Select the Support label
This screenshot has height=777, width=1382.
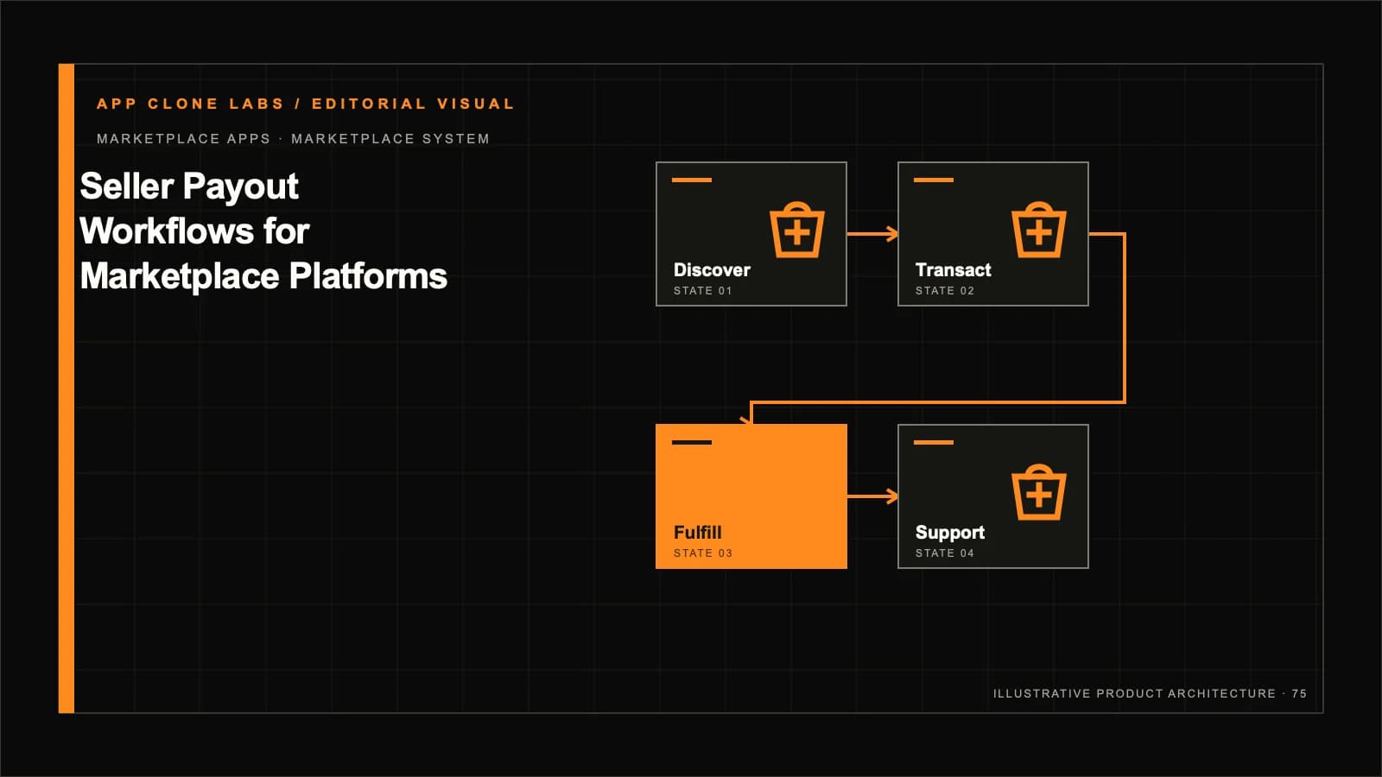pyautogui.click(x=949, y=533)
